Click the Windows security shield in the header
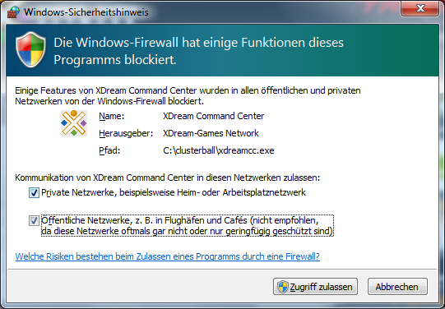 pyautogui.click(x=30, y=49)
